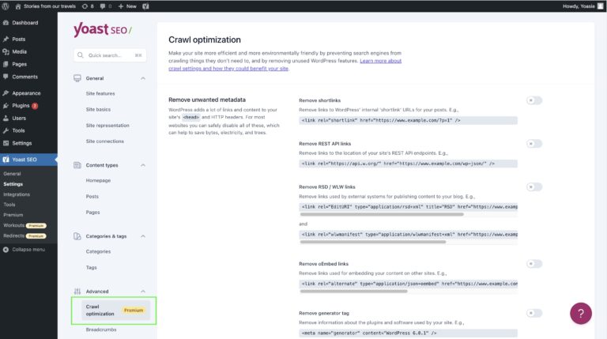Click the plus New icon in admin bar
The width and height of the screenshot is (607, 339).
(121, 6)
